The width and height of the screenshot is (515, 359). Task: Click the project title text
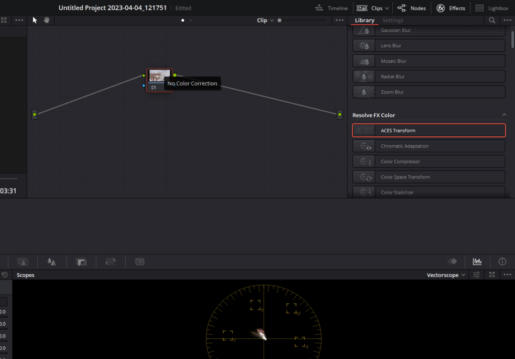pos(112,8)
